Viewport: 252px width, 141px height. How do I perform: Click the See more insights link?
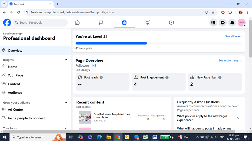(230, 60)
